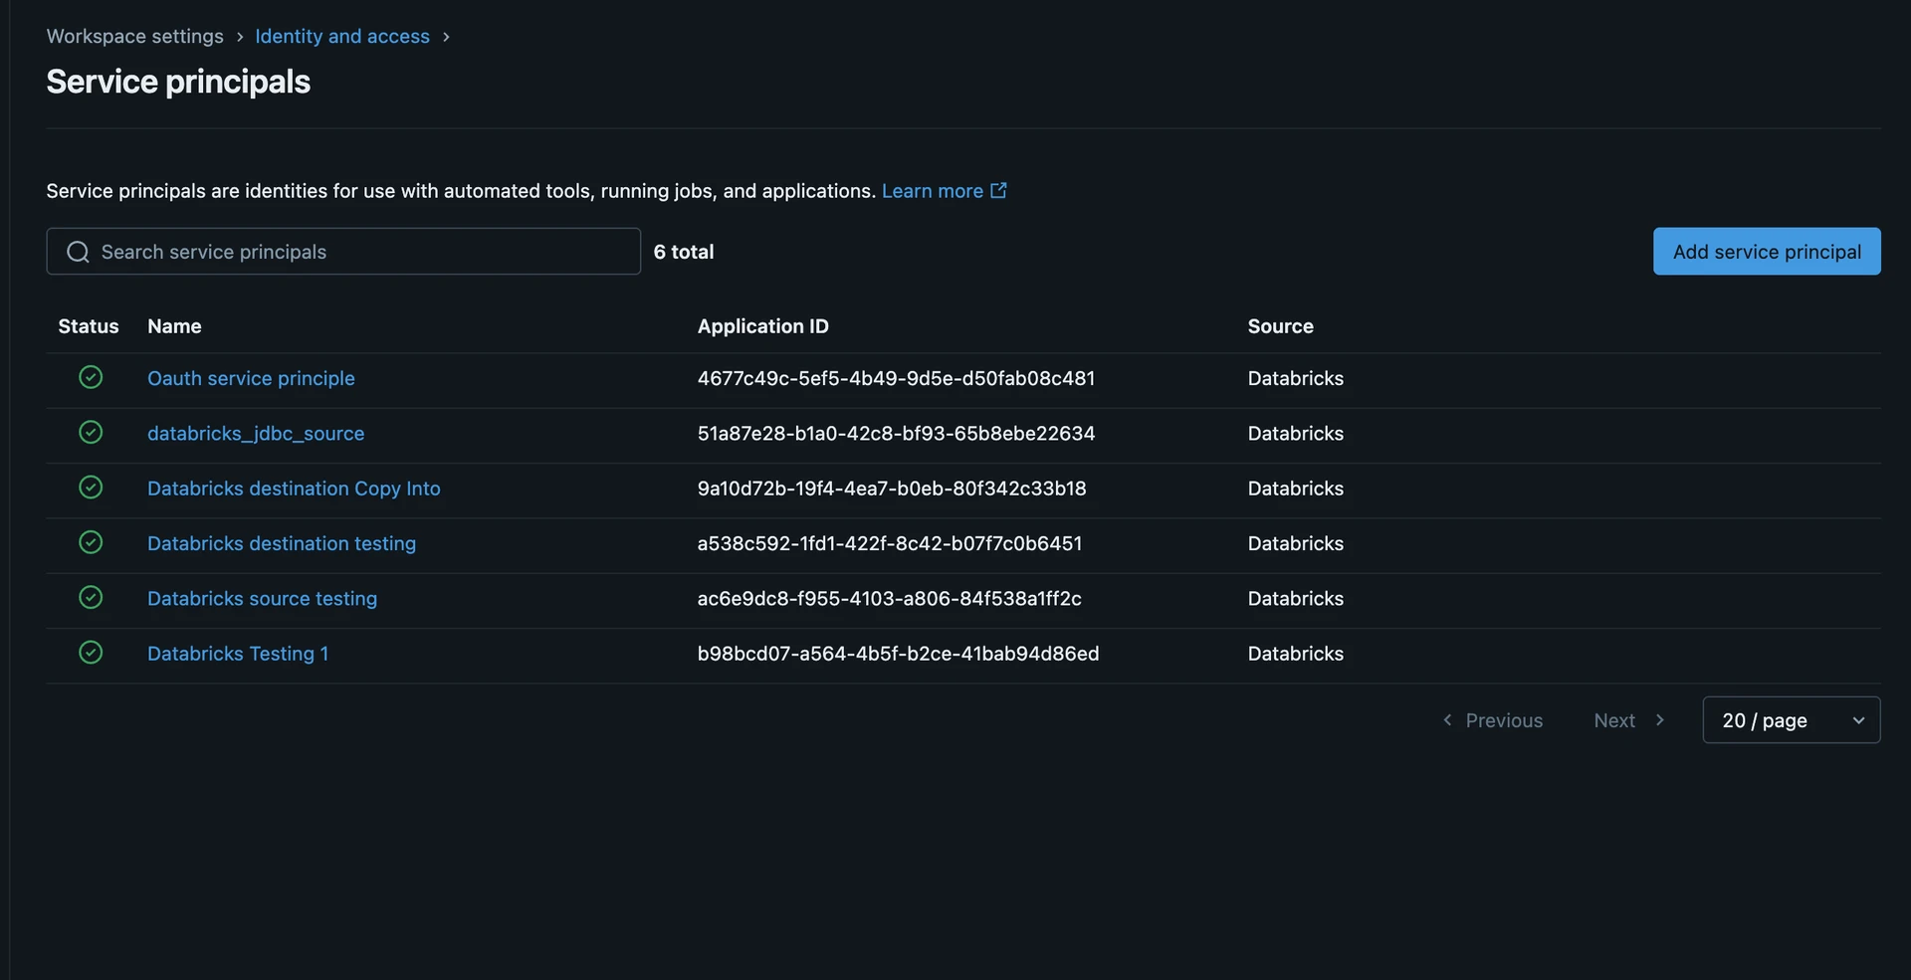
Task: Click Source cell for Databricks destination Copy Into
Action: click(1296, 489)
